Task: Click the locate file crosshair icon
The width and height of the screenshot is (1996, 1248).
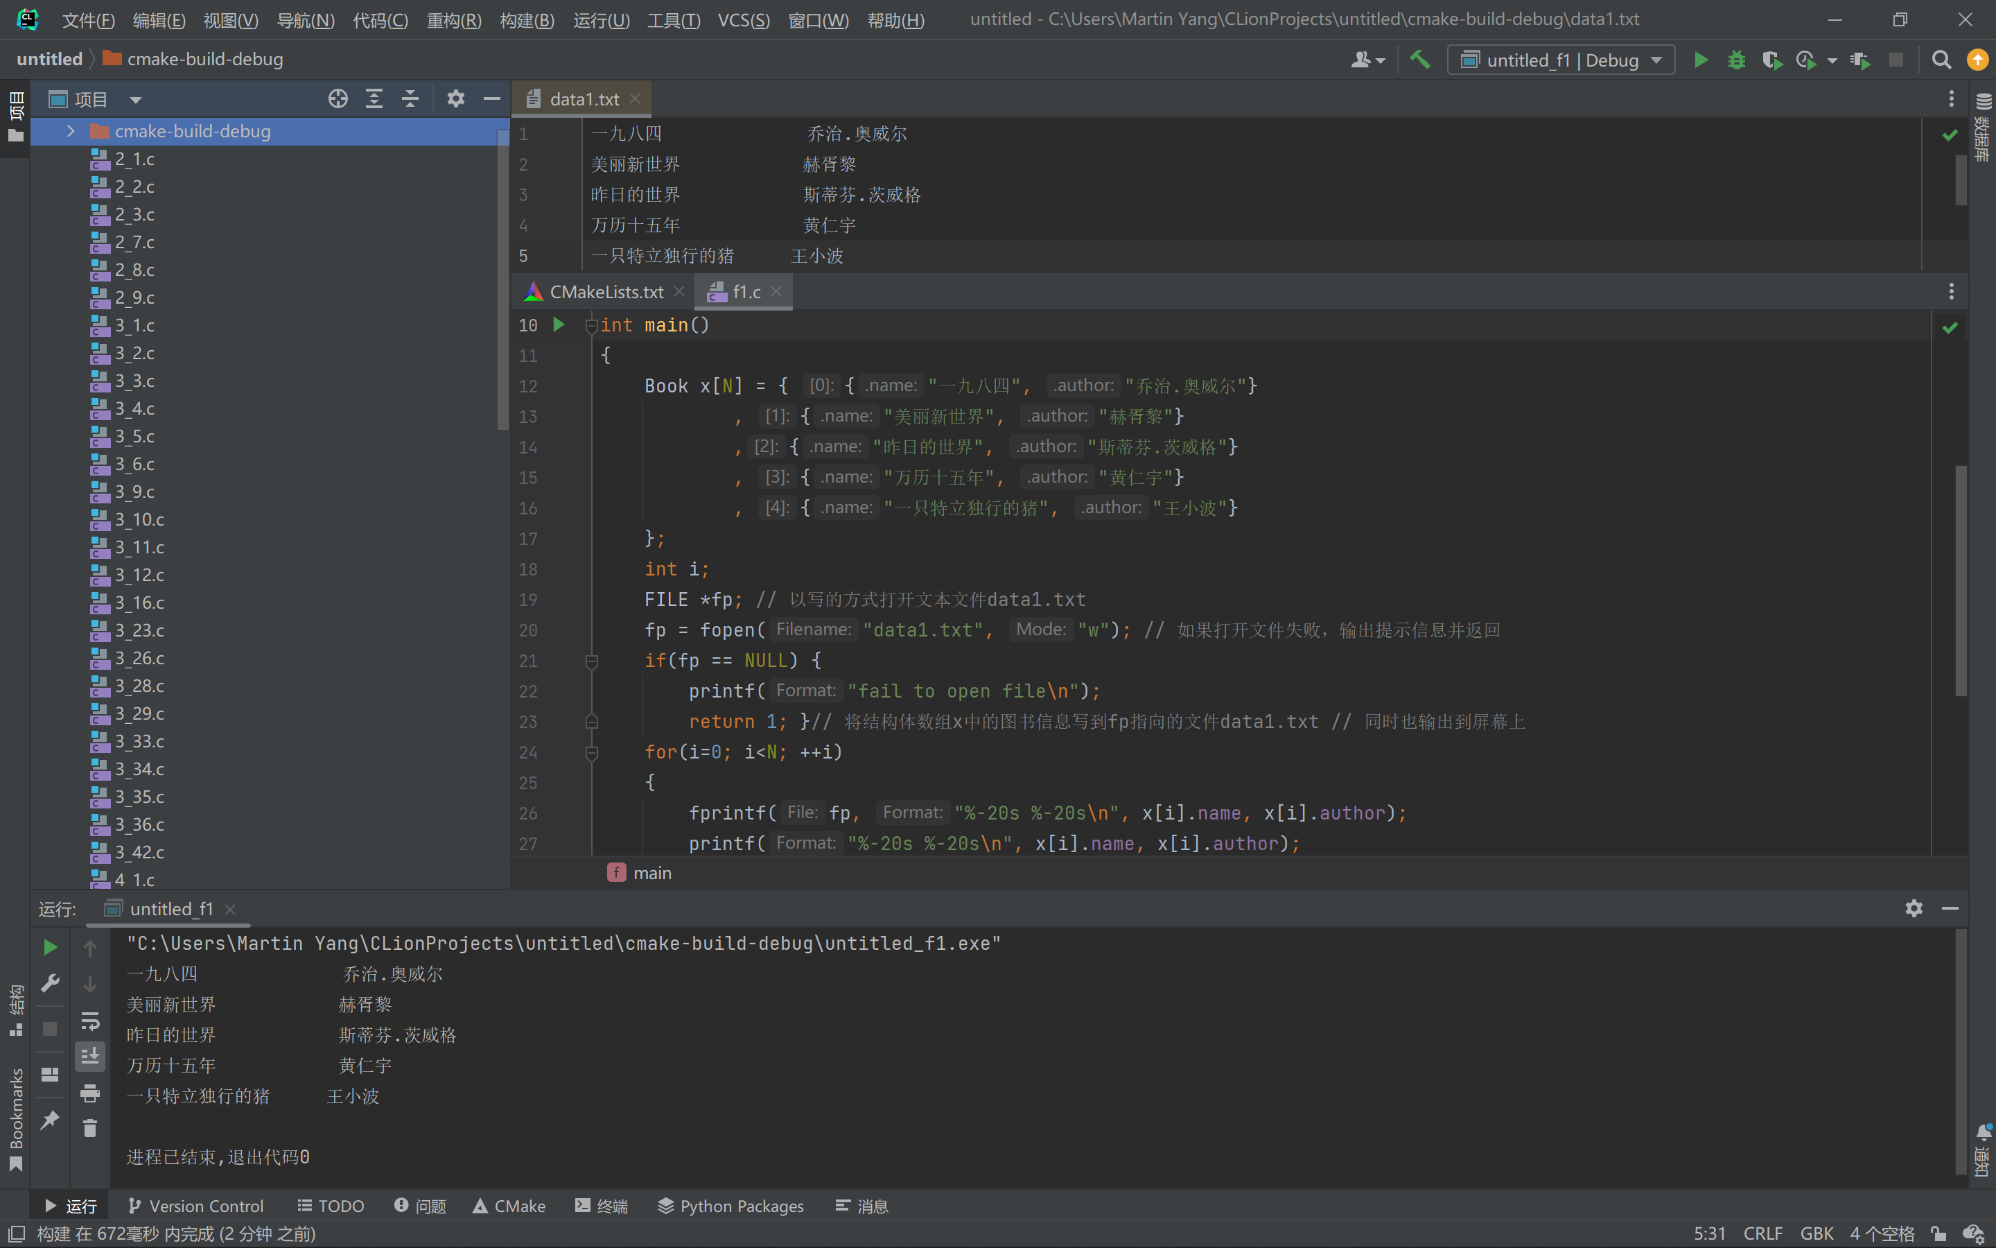Action: [338, 99]
